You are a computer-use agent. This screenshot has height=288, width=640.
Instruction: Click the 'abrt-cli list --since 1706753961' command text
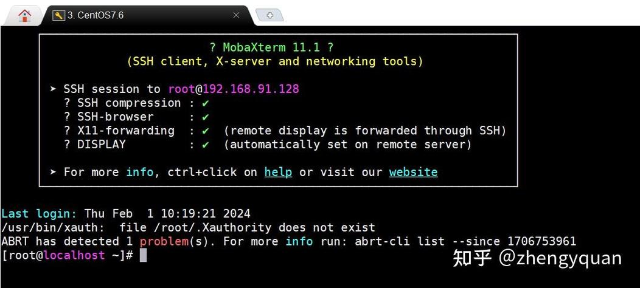[465, 241]
